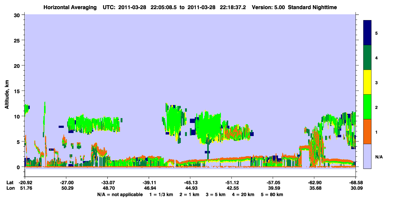Viewport: 395px width, 203px height.
Task: Click legend entry '3 = 5 km'
Action: (216, 194)
